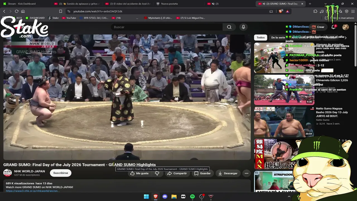This screenshot has height=201, width=357.
Task: Expand the taskbar hidden icons chevron
Action: [x=289, y=197]
